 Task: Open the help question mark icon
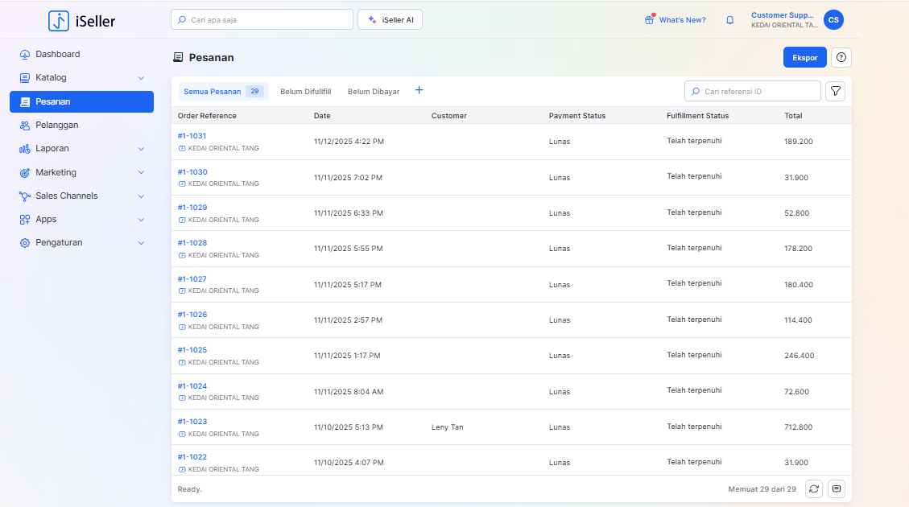(841, 58)
